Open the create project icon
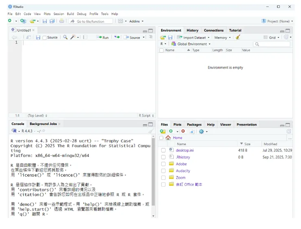Viewport: 301px width, 229px height. (23, 21)
